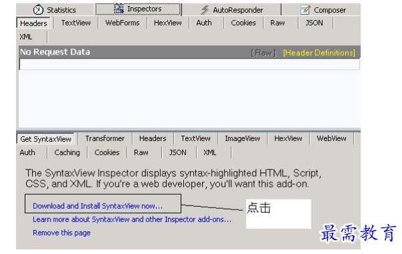The height and width of the screenshot is (254, 402).
Task: Click the No Request Data header bar
Action: click(189, 52)
